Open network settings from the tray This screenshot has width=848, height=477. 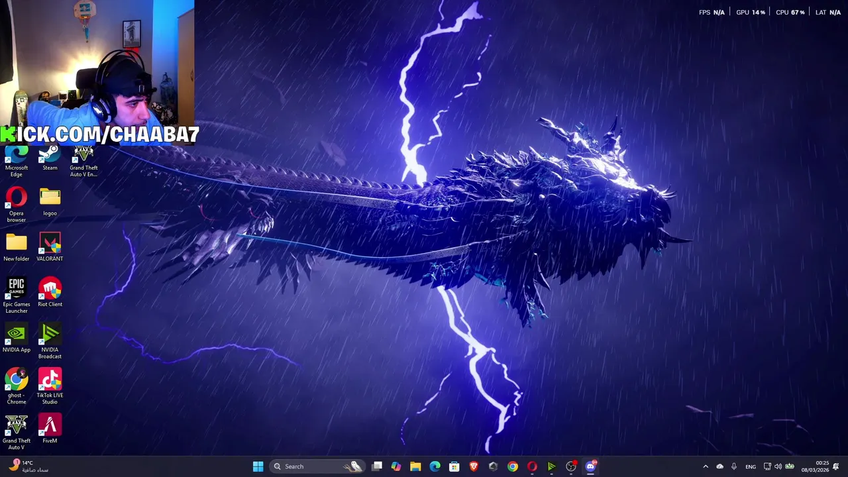(x=767, y=466)
